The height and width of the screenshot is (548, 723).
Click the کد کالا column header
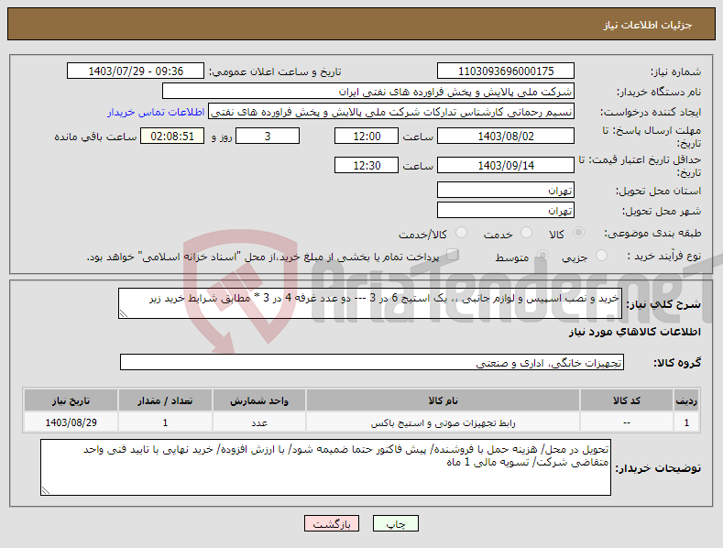(626, 400)
